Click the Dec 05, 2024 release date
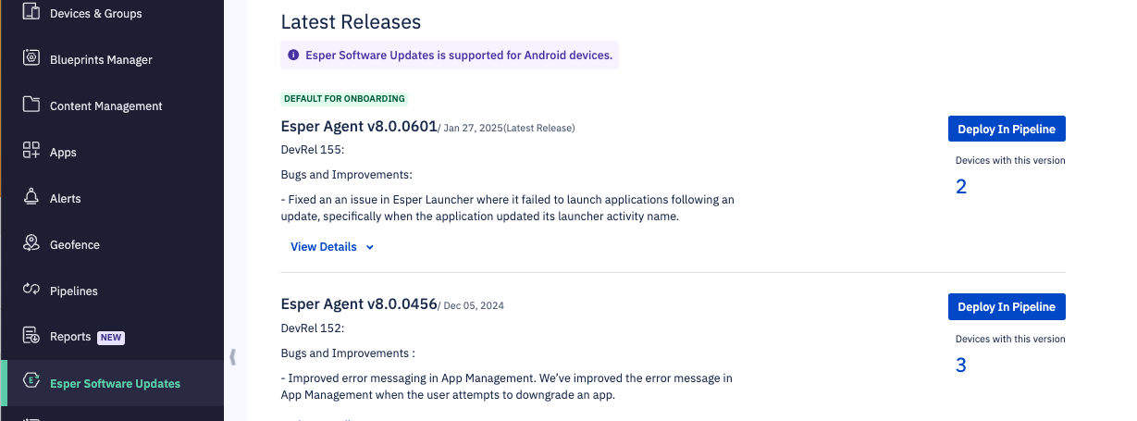This screenshot has width=1137, height=421. 475,305
